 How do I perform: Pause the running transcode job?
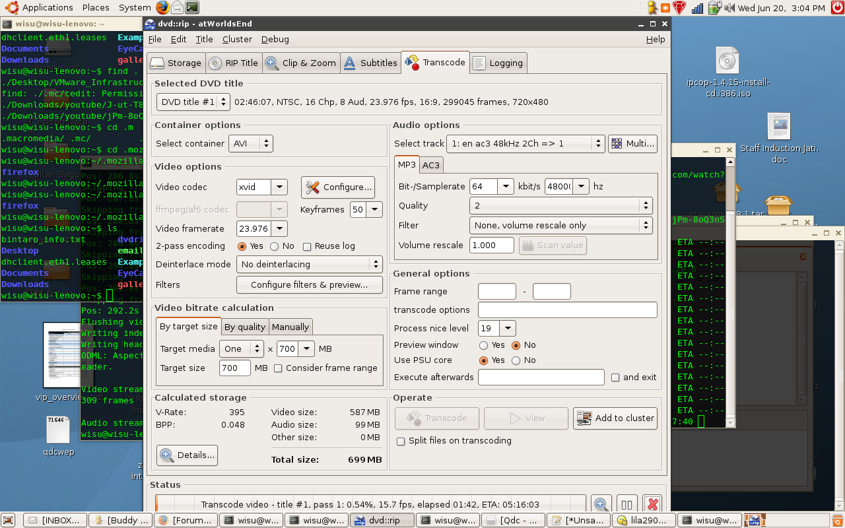[626, 504]
